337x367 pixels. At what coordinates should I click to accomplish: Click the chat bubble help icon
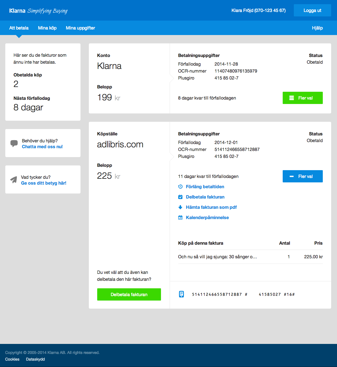14,143
